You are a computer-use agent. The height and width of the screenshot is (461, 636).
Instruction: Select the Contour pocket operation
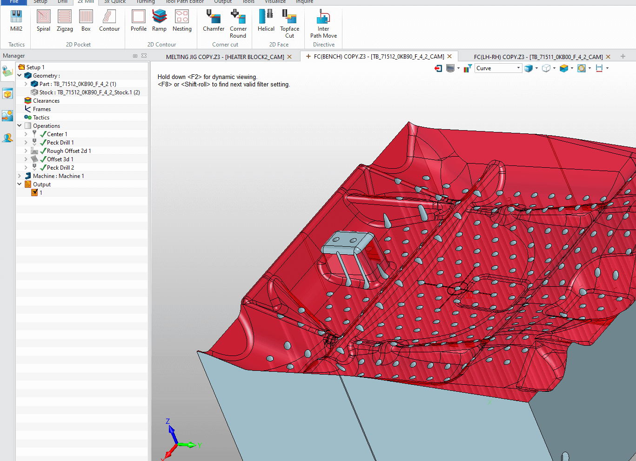(109, 21)
